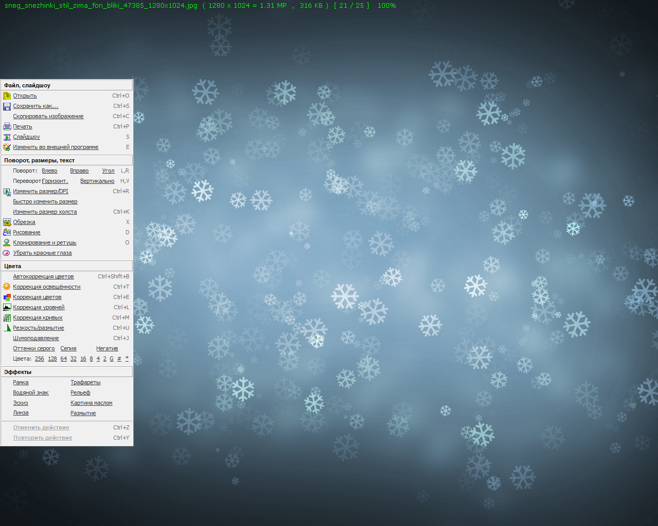Screen dimensions: 658x526
Task: Click the palette icon for external editor
Action: (7, 147)
